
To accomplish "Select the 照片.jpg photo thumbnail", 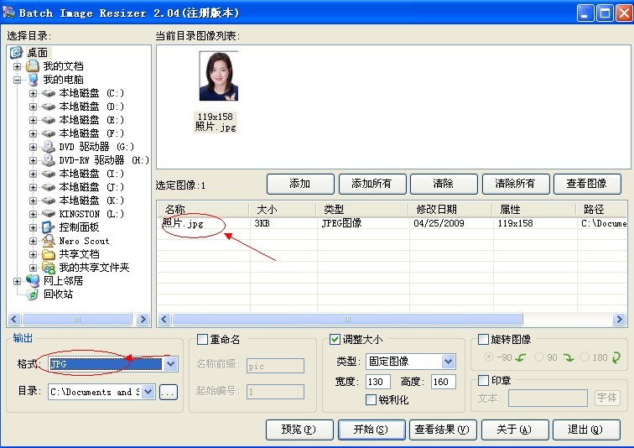I will (217, 76).
